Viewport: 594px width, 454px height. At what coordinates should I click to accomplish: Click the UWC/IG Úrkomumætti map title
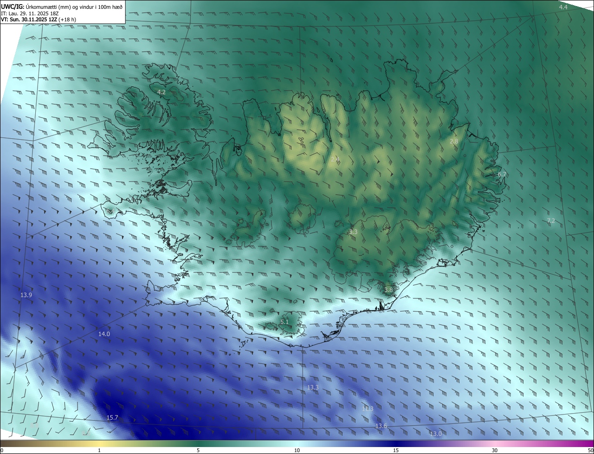(x=62, y=6)
